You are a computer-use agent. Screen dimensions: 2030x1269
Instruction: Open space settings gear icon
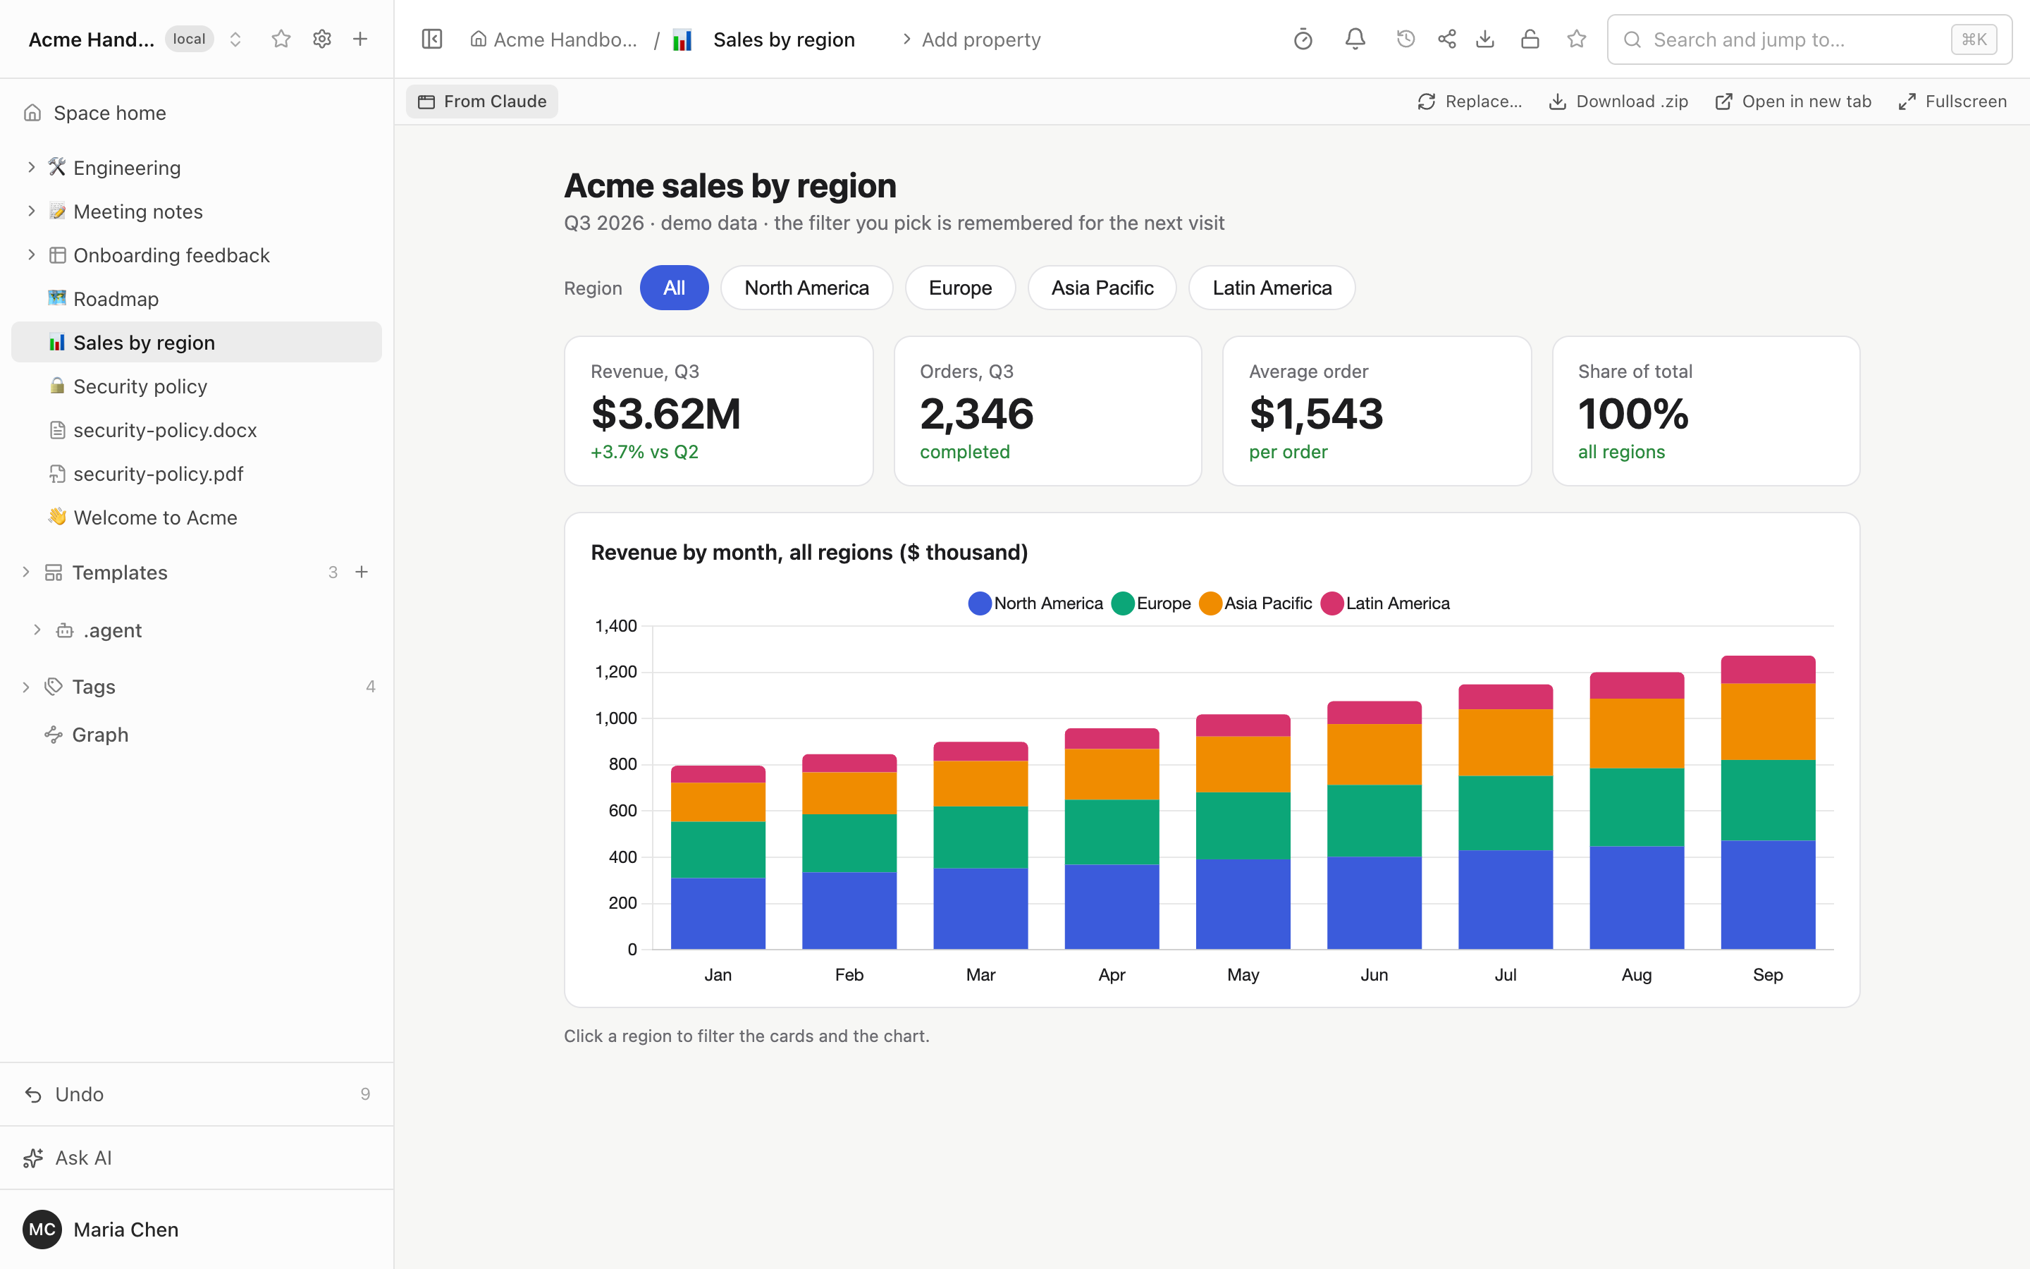pyautogui.click(x=322, y=39)
